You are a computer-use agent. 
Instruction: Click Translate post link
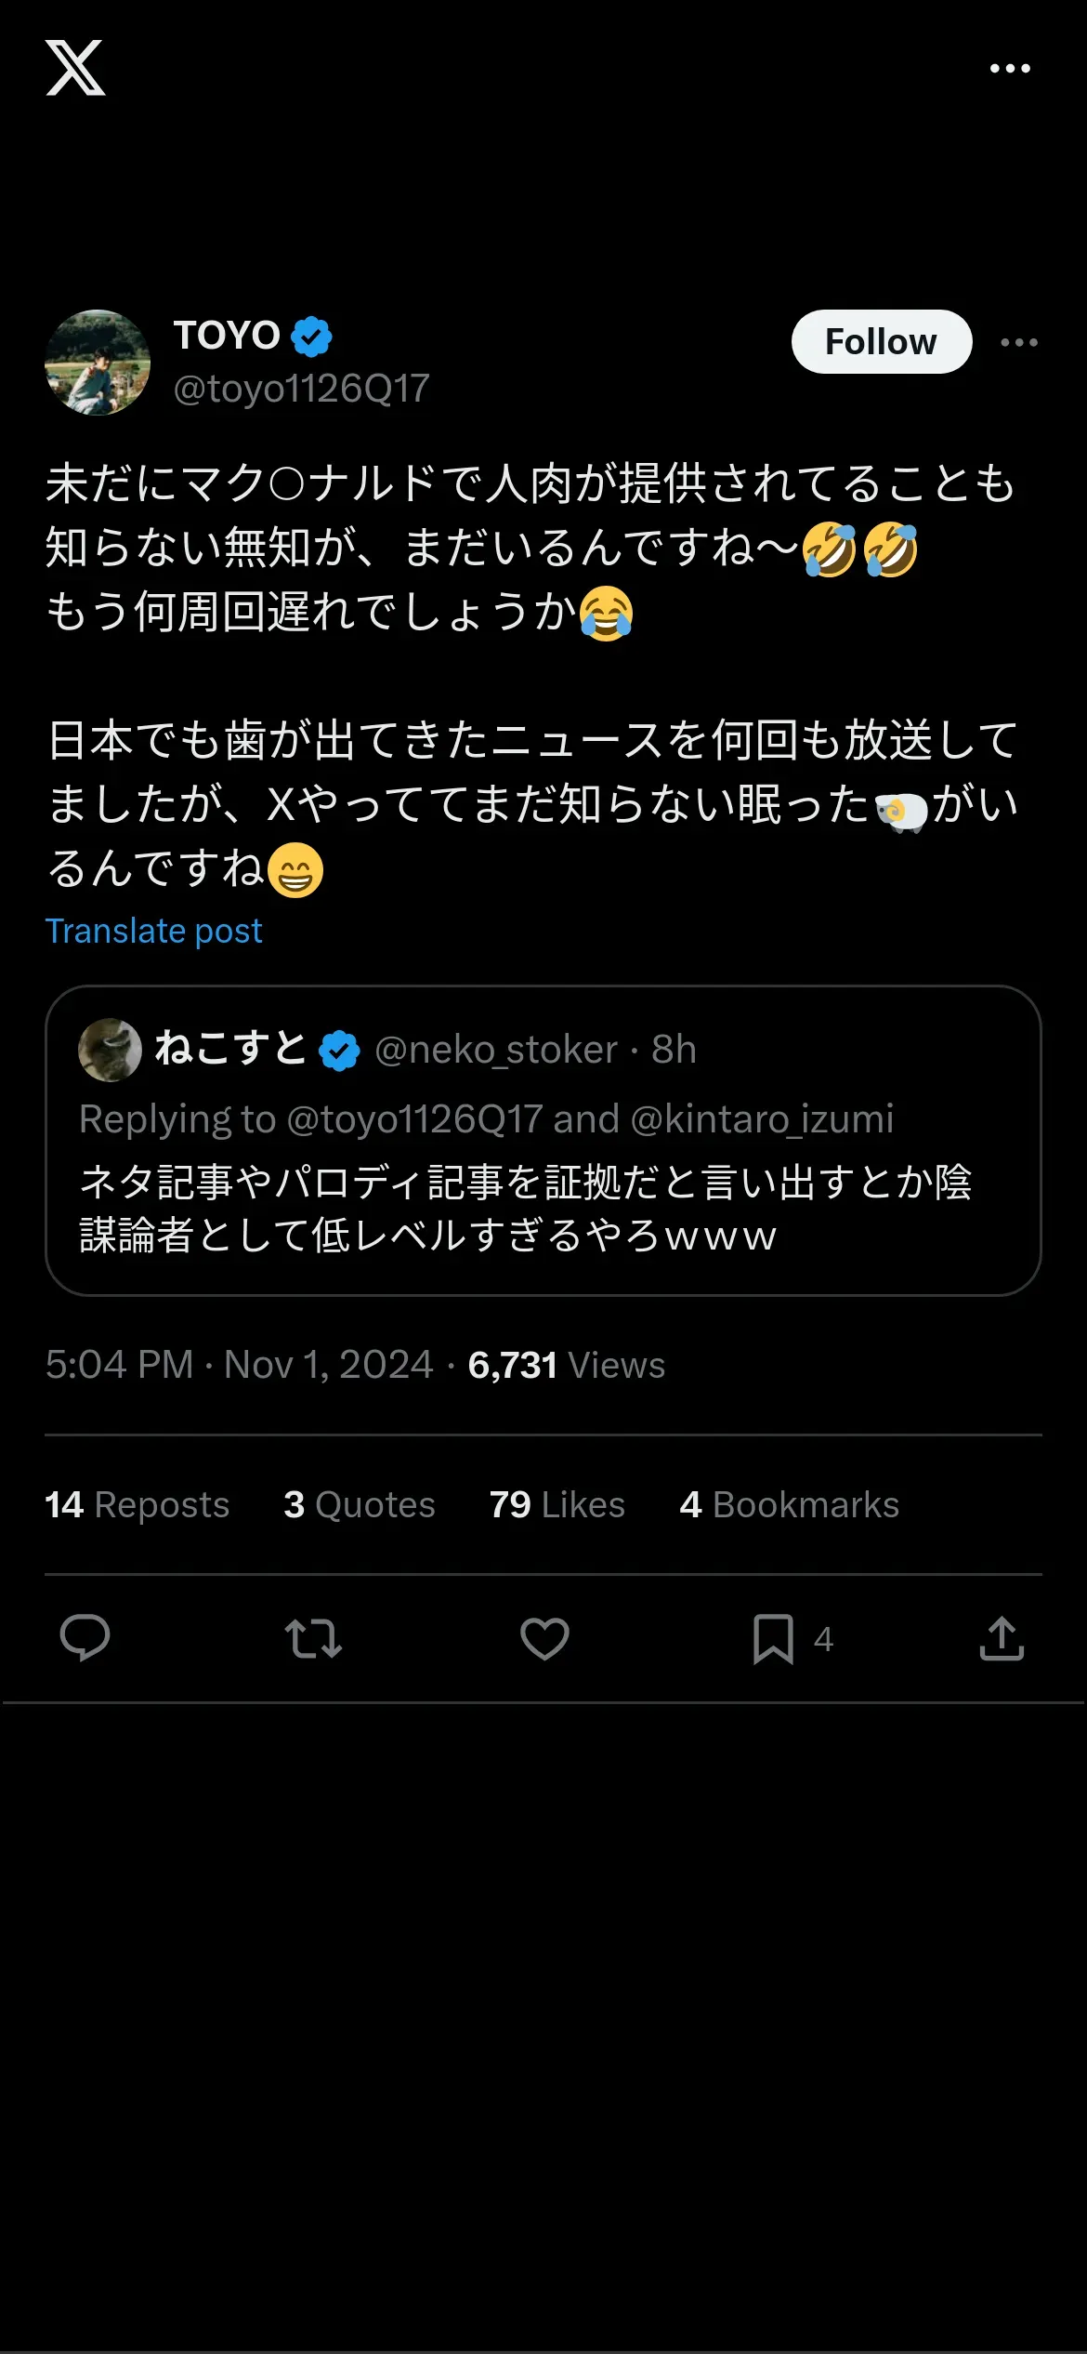154,931
